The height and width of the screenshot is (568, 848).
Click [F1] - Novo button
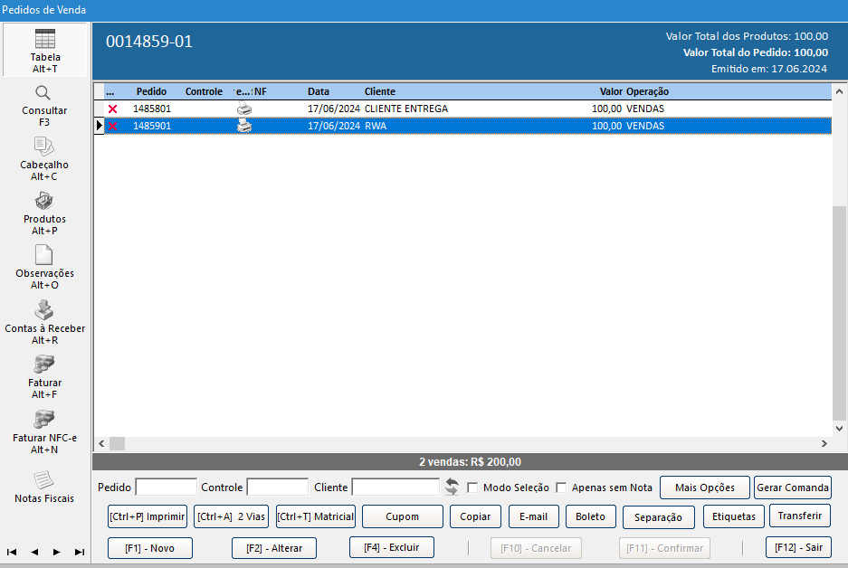150,548
